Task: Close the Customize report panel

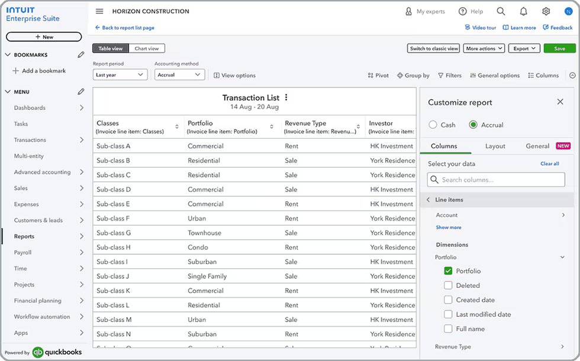Action: click(x=560, y=102)
